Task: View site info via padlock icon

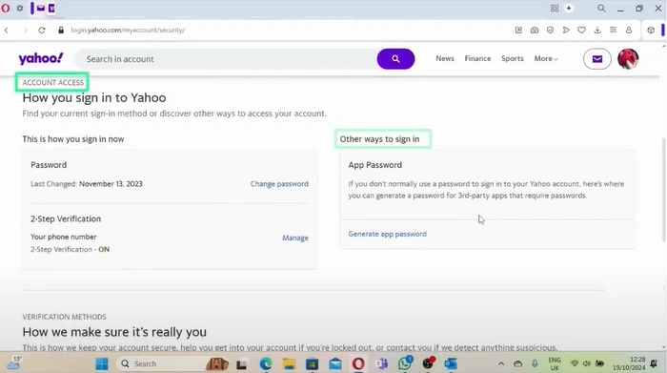Action: pyautogui.click(x=61, y=31)
